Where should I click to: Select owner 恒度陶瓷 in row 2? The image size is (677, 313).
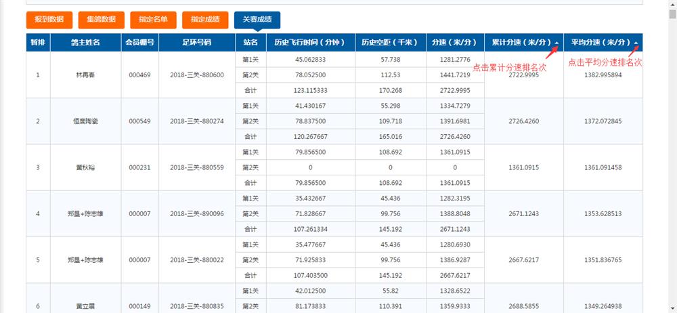tap(85, 121)
